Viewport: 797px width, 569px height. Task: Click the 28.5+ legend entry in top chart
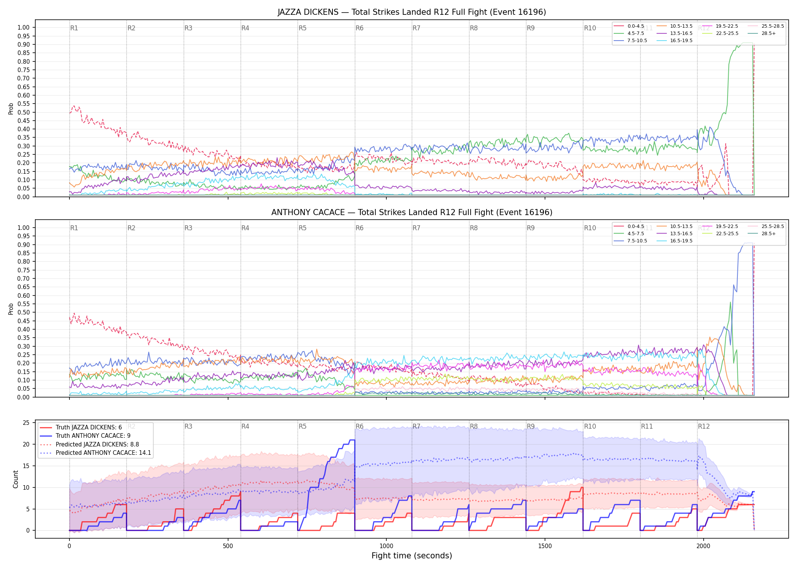[x=762, y=33]
